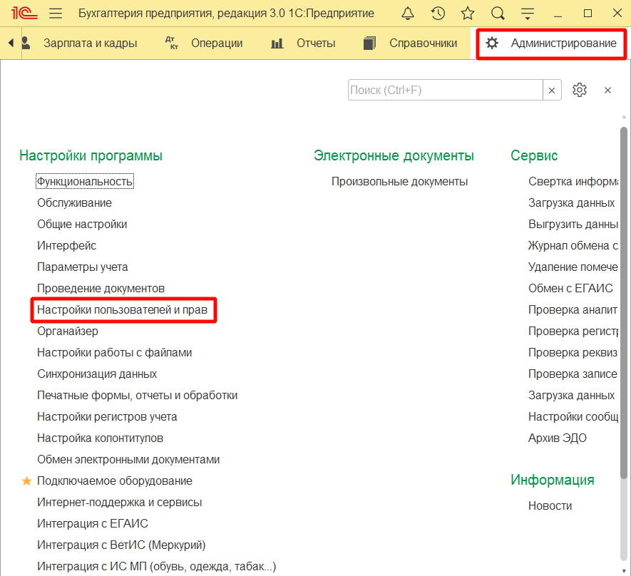Open menu settings gear near search
Viewport: 631px width, 576px height.
pyautogui.click(x=580, y=90)
